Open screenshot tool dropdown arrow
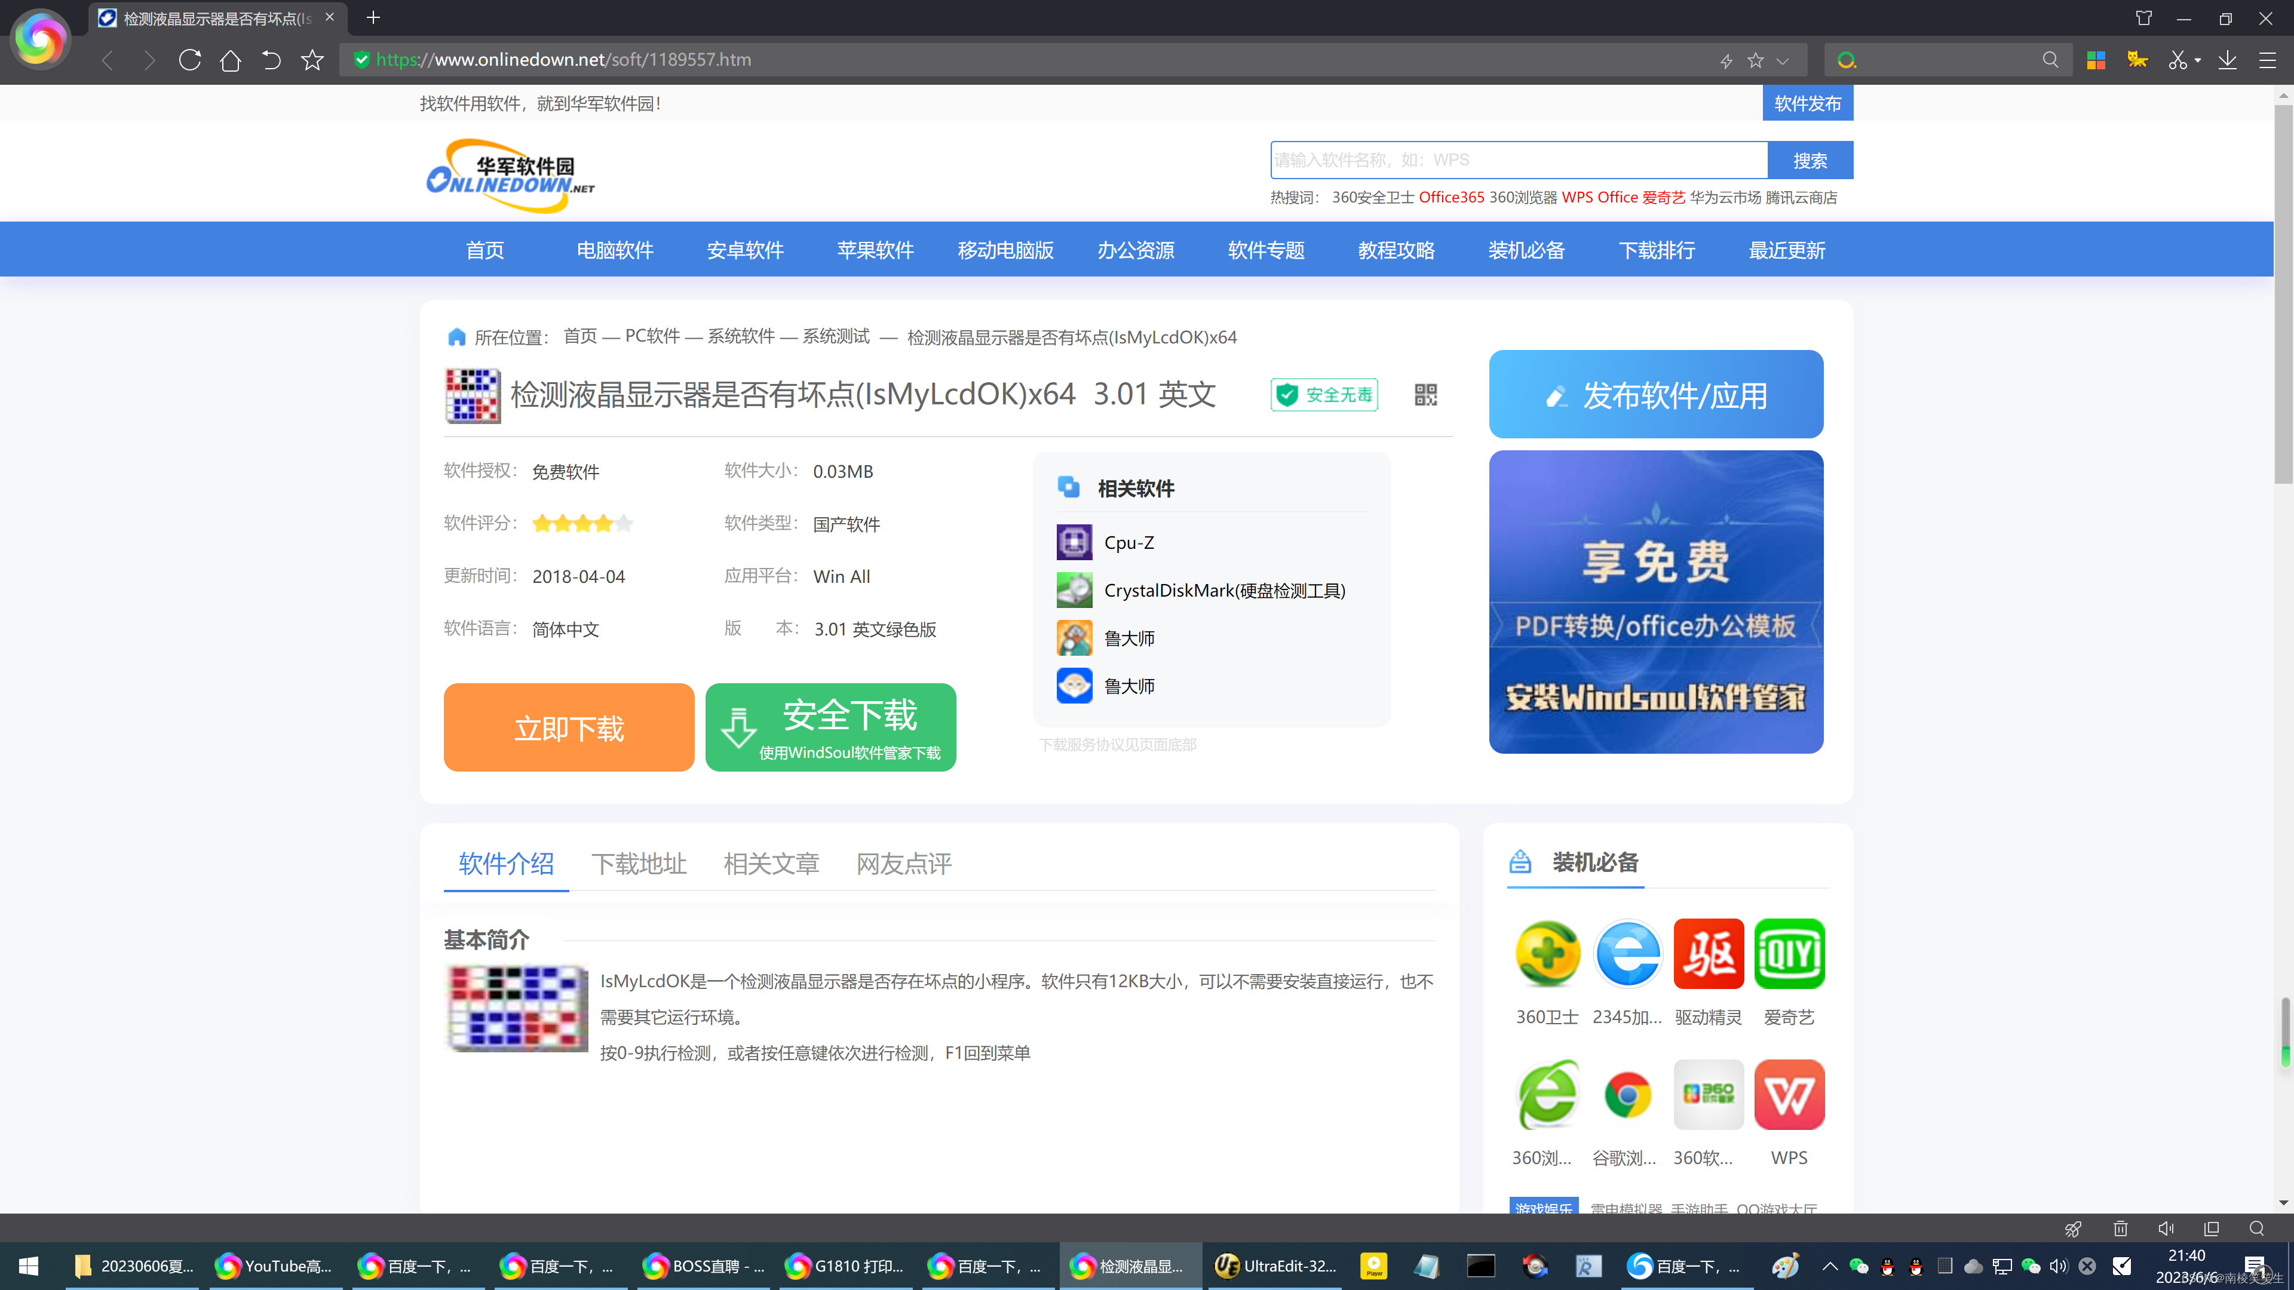 2198,60
